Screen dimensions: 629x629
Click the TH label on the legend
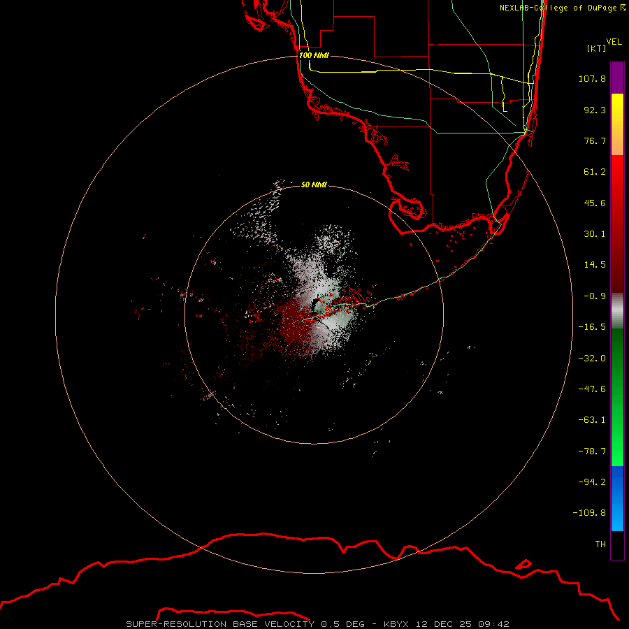600,544
